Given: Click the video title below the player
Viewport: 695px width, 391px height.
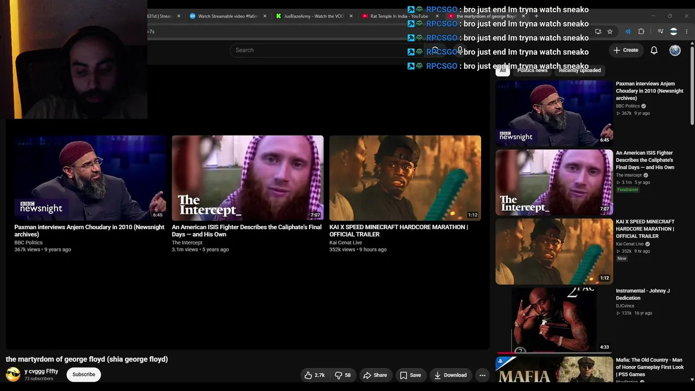Looking at the screenshot, I should [x=87, y=359].
